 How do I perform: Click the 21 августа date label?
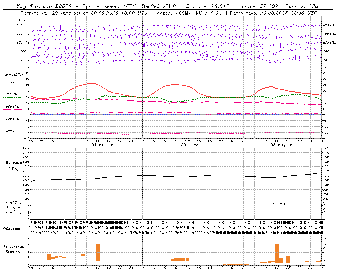[x=102, y=145]
